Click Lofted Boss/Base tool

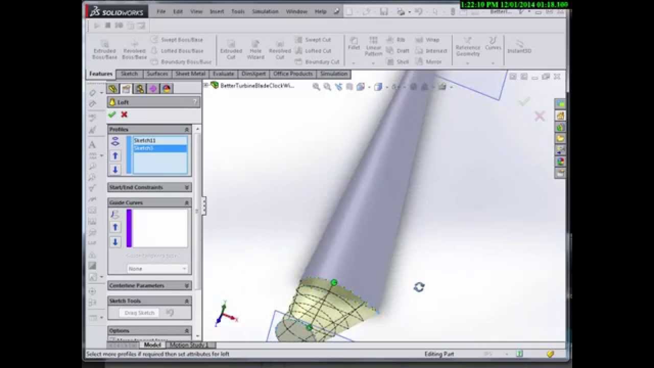click(x=177, y=51)
